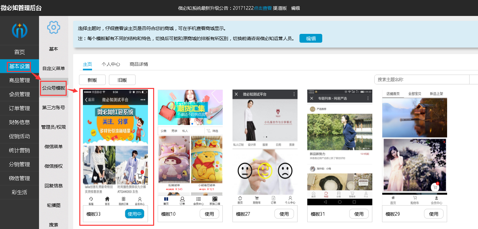The height and width of the screenshot is (229, 478).
Task: Click the 旧版 button
Action: [122, 80]
